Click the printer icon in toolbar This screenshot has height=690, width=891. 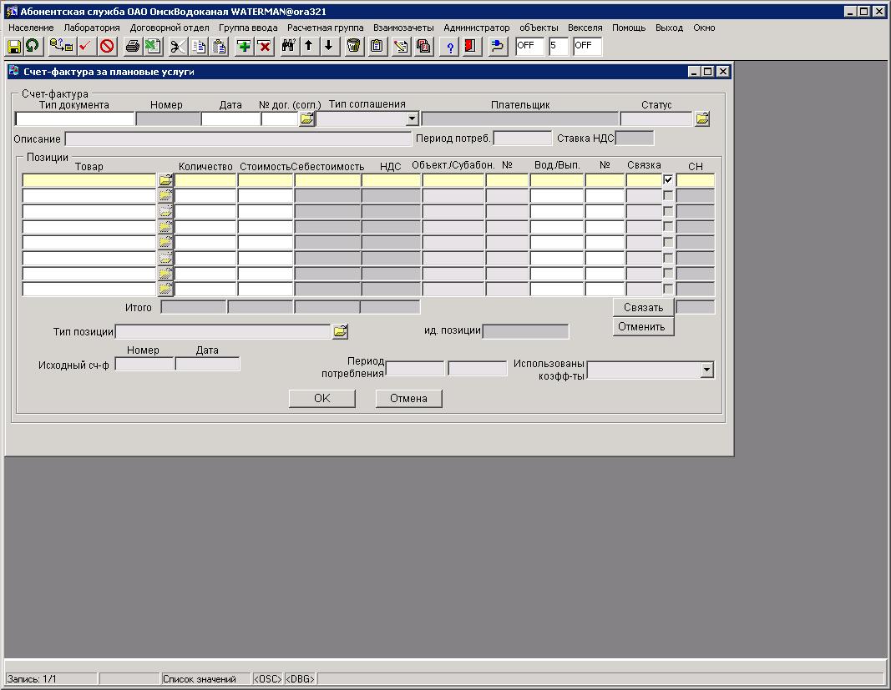tap(132, 46)
